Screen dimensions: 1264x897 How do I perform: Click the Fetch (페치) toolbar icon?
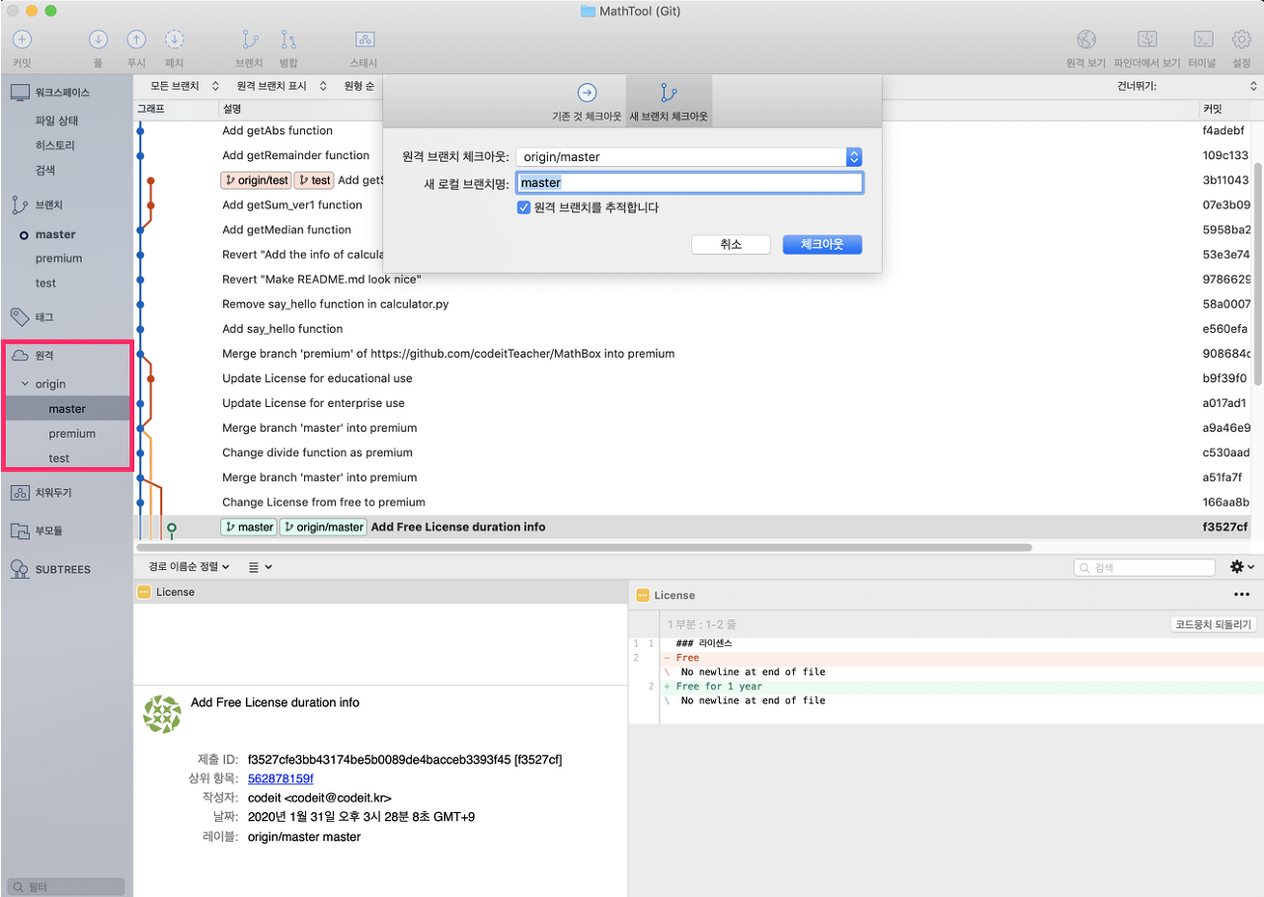pyautogui.click(x=175, y=40)
